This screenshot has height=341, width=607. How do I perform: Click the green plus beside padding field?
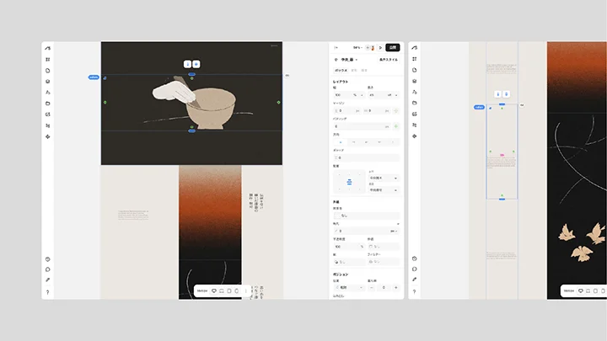[395, 126]
